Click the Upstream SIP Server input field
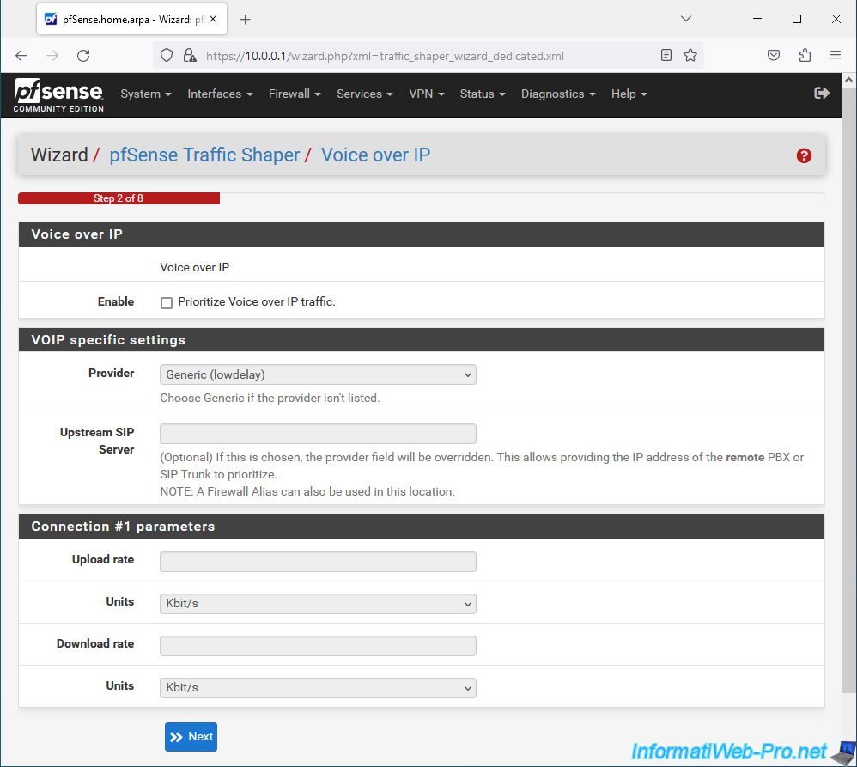The width and height of the screenshot is (857, 767). coord(318,434)
